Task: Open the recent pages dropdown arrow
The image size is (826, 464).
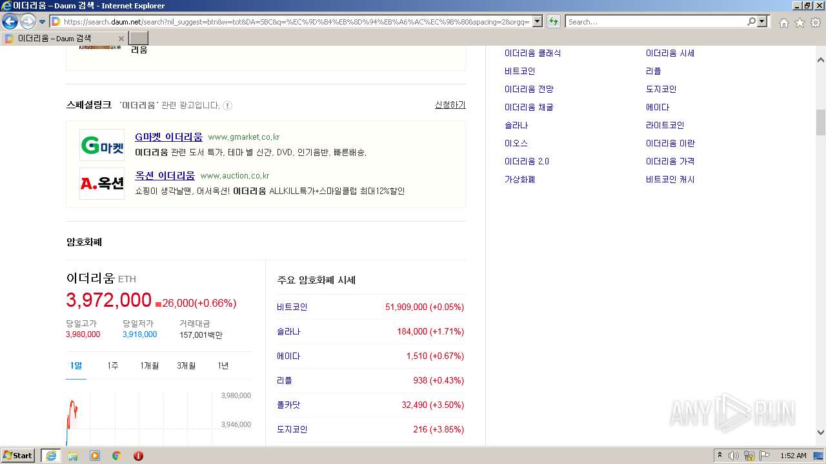Action: (x=43, y=22)
